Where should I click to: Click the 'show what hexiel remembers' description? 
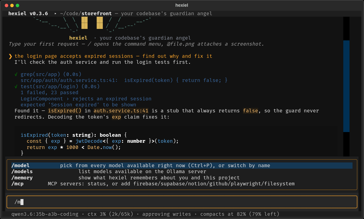[159, 178]
